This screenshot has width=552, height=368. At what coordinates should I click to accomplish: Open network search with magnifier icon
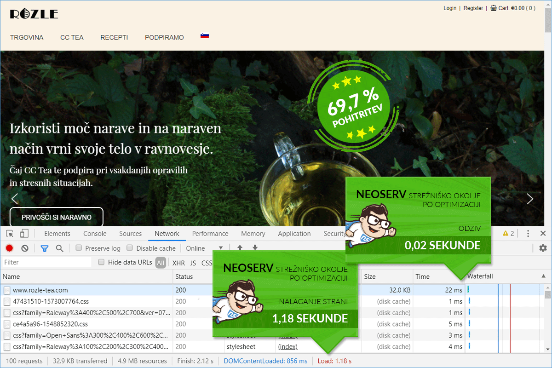point(59,248)
